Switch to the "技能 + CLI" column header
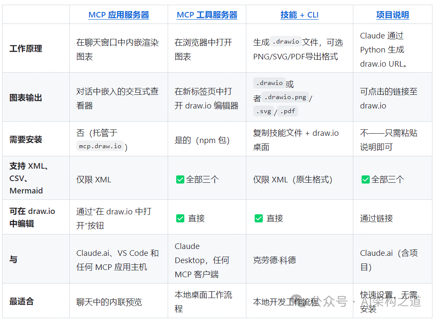The width and height of the screenshot is (435, 319). 299,15
